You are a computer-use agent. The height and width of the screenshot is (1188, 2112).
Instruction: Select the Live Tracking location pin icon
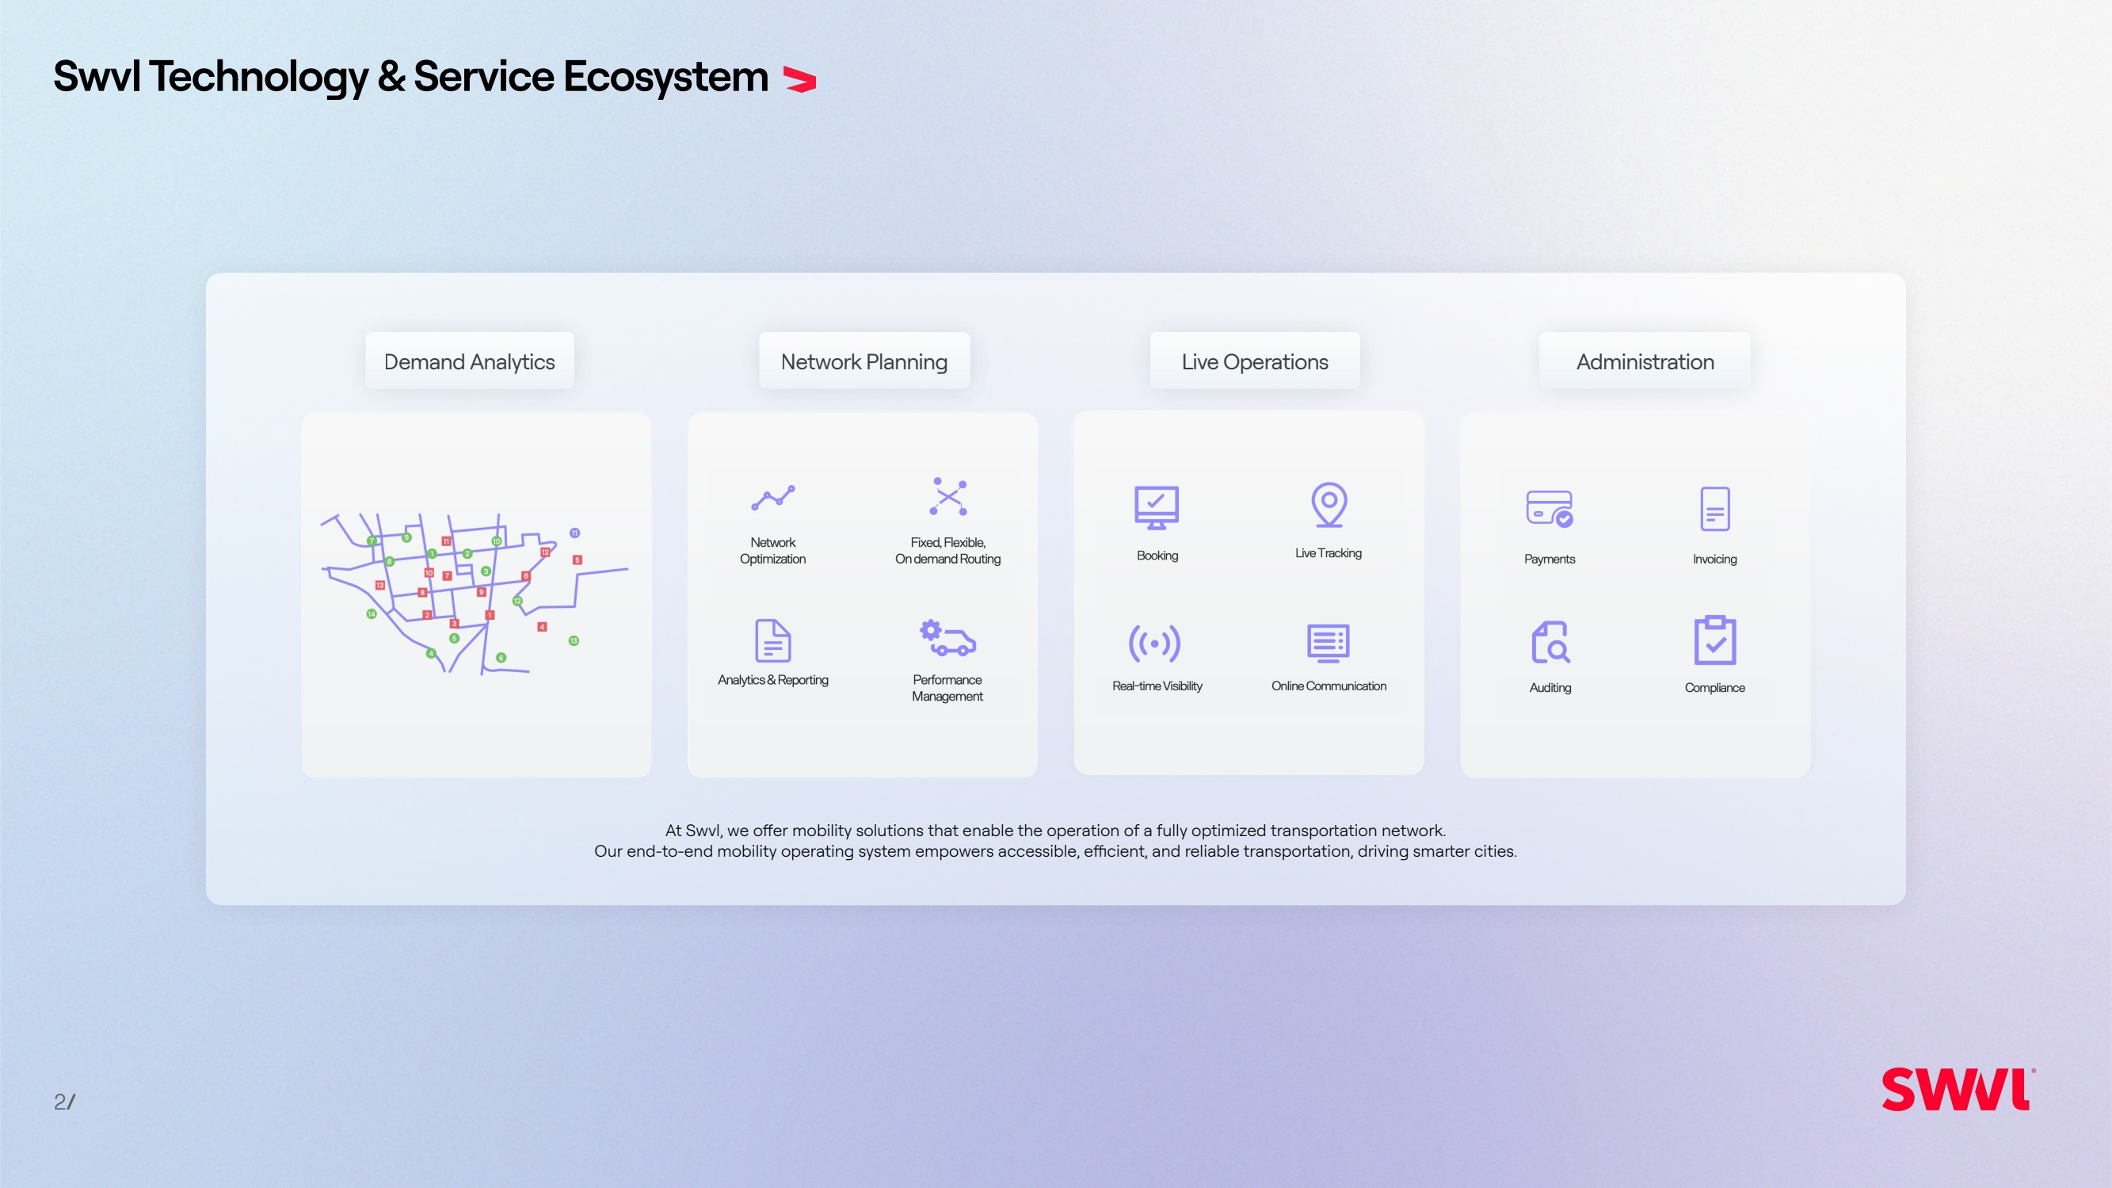[x=1329, y=505]
